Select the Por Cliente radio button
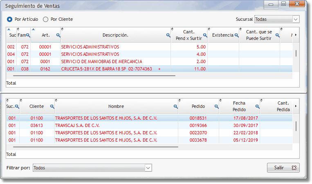 tap(45, 20)
